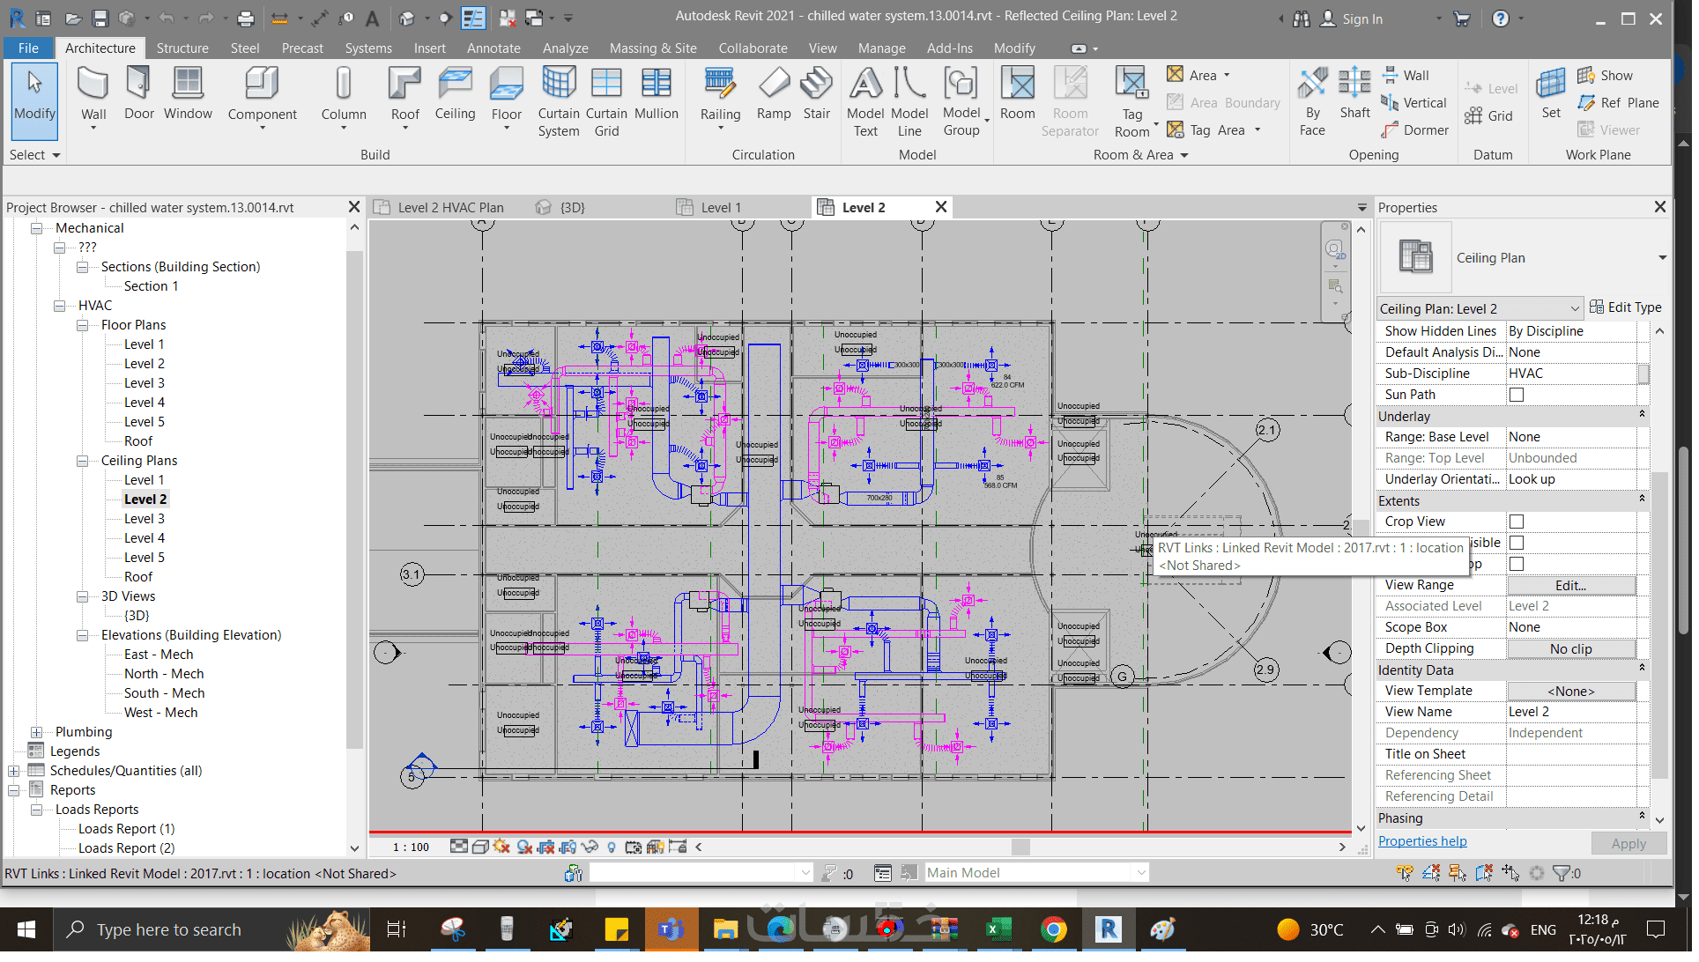
Task: Expand the Plumbing tree node
Action: (x=36, y=733)
